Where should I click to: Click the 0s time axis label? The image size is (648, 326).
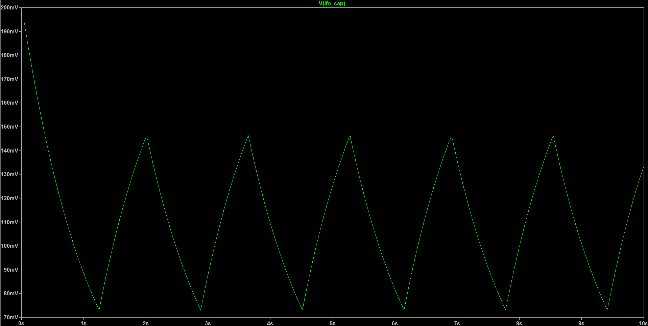pos(21,323)
